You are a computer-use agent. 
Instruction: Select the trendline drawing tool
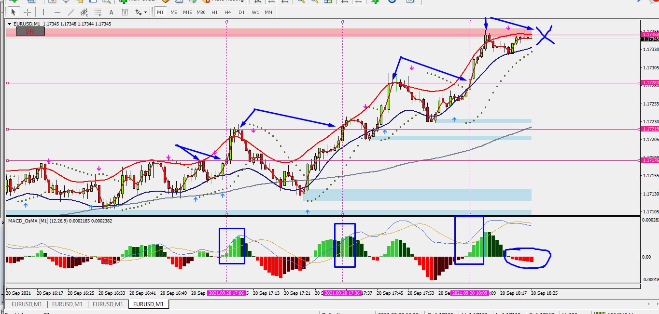71,12
